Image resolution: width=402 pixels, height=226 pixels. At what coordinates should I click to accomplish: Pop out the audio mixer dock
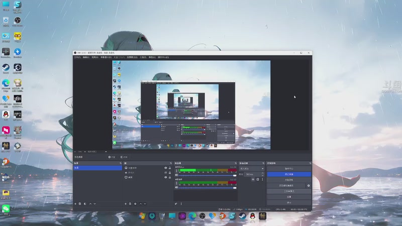[236, 163]
